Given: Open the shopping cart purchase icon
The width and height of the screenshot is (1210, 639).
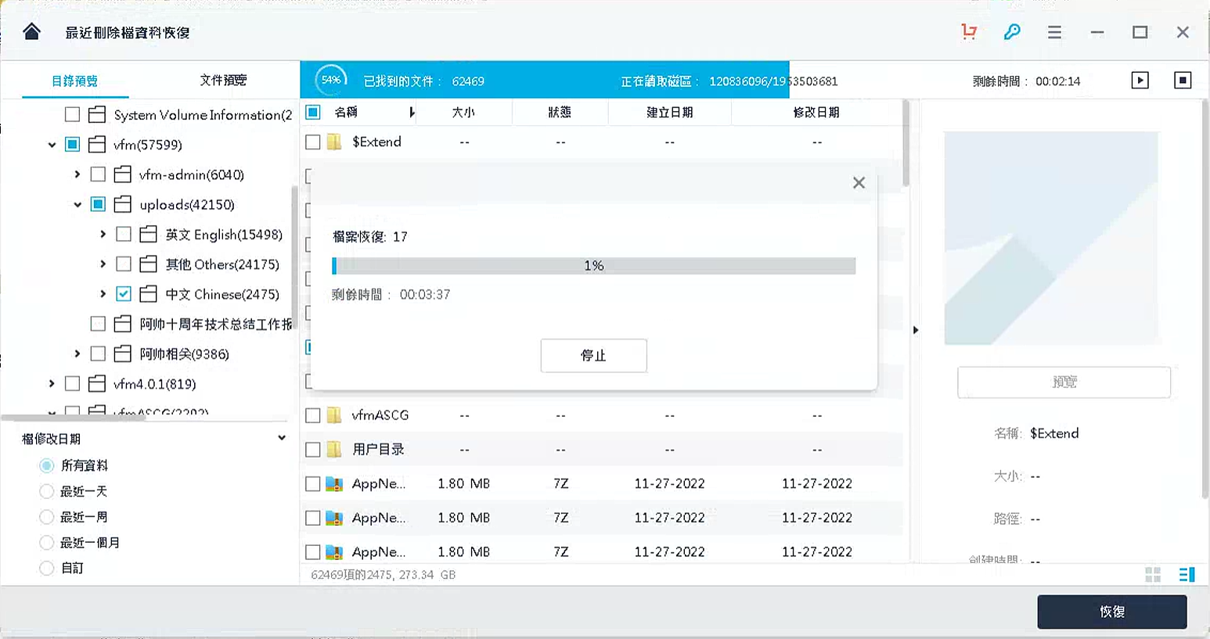Looking at the screenshot, I should point(969,32).
